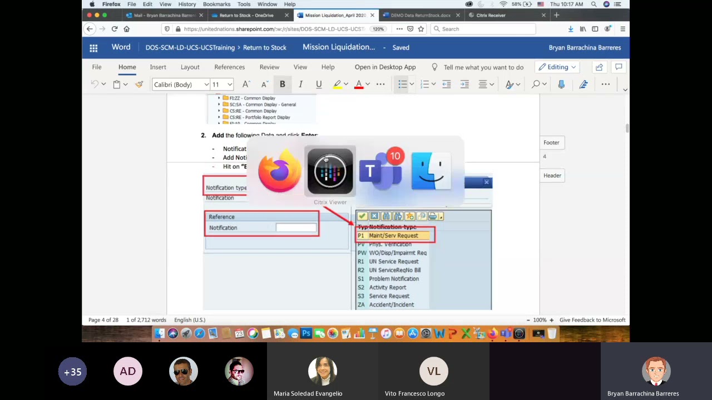Click the paragraph alignment icon
Image resolution: width=712 pixels, height=400 pixels.
[483, 84]
